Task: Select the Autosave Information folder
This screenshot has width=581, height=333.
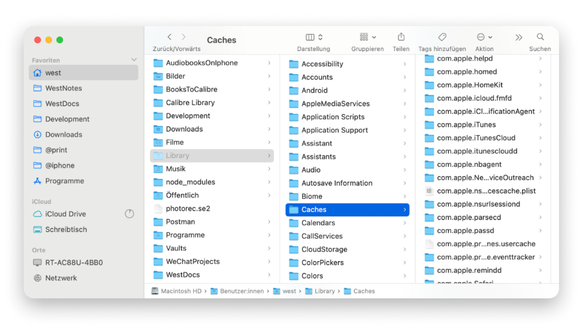Action: coord(347,183)
